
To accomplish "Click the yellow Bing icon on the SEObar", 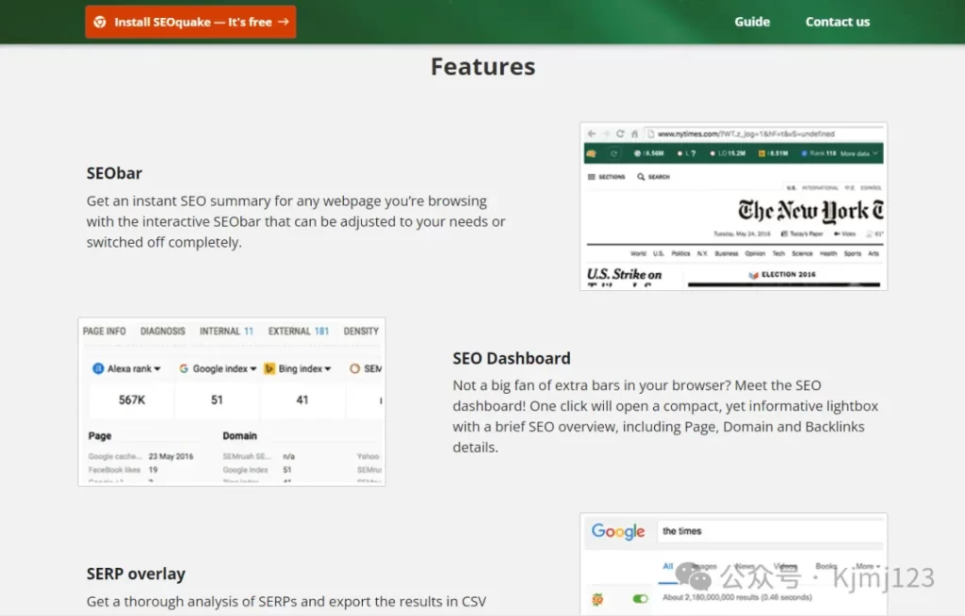I will click(761, 154).
